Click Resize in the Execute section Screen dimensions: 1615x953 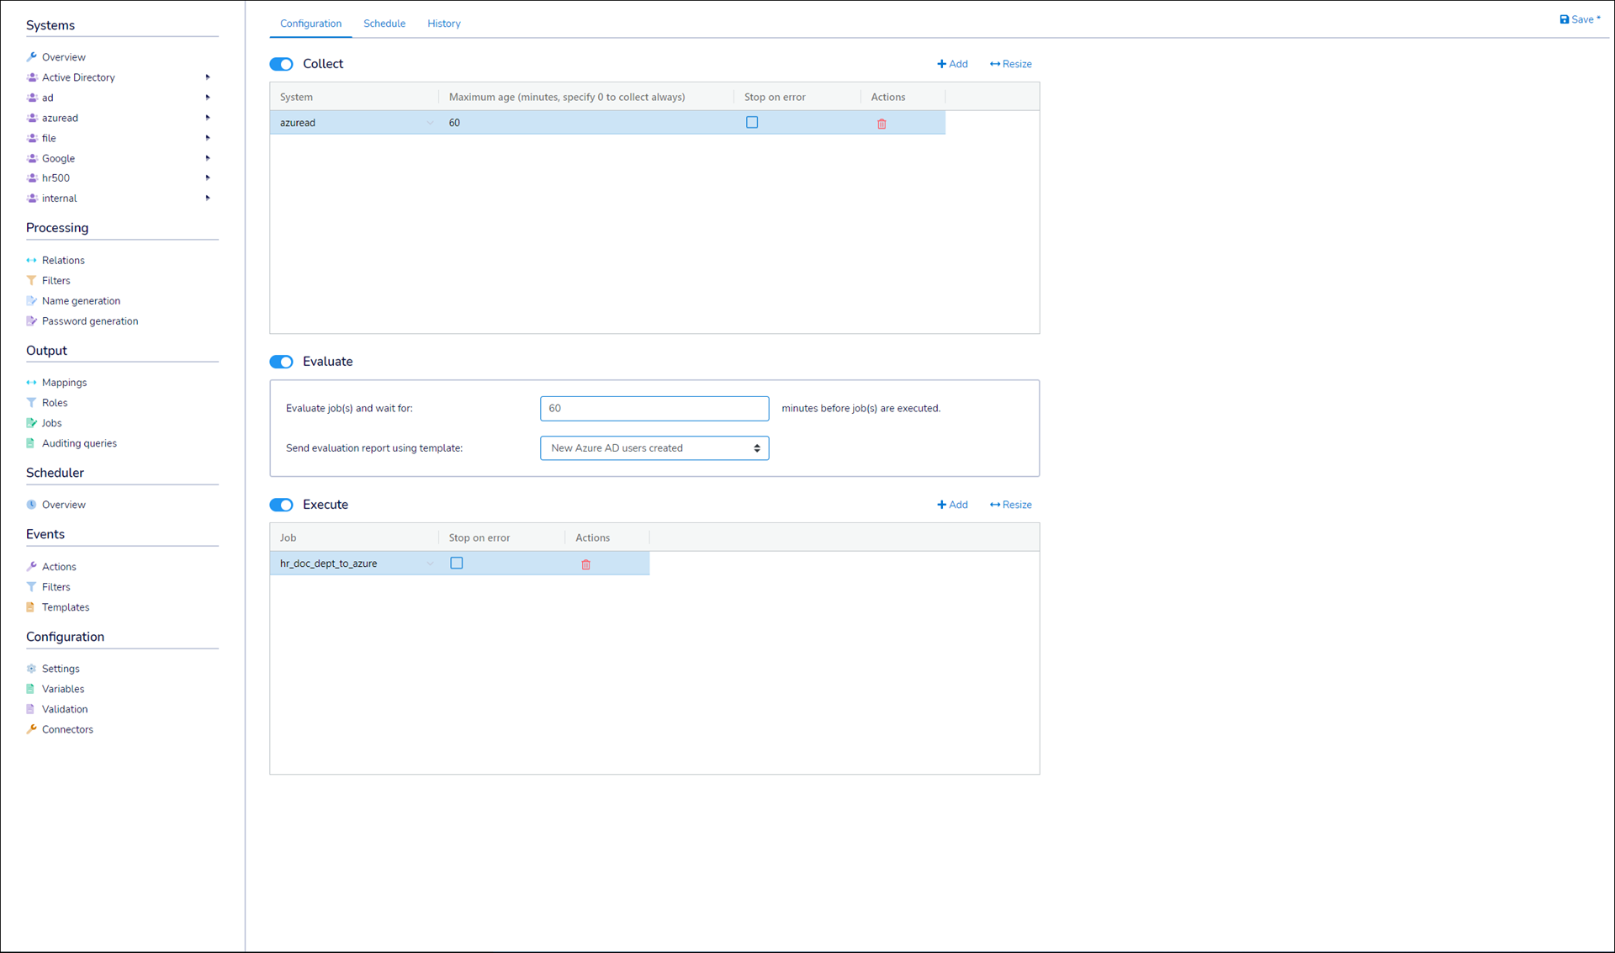click(1010, 505)
